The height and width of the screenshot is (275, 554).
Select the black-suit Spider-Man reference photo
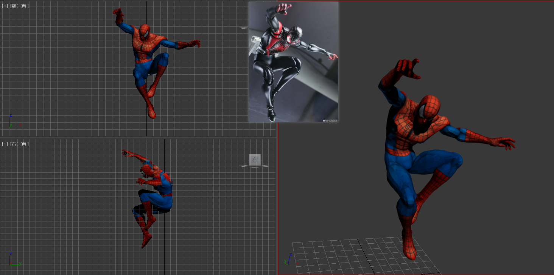tap(293, 62)
